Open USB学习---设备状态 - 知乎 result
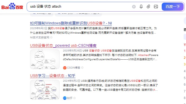This screenshot has height=104, width=186. tap(53, 76)
